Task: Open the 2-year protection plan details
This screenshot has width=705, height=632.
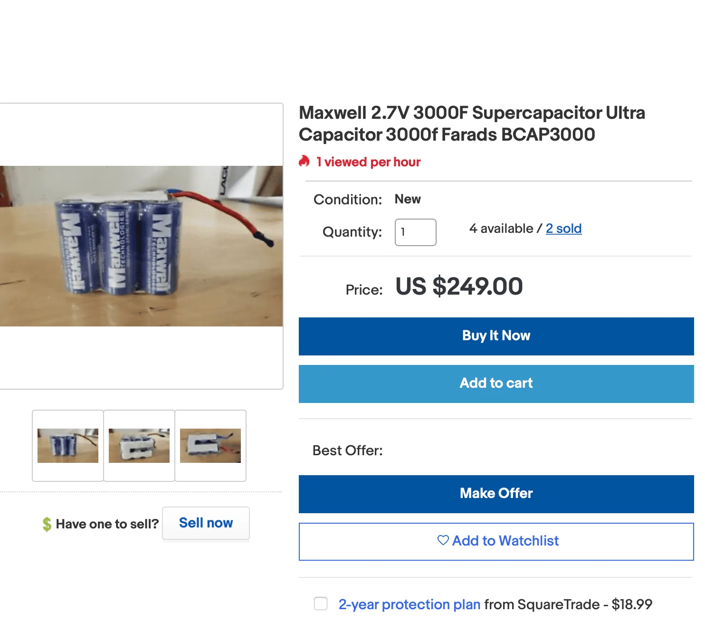Action: pos(409,604)
